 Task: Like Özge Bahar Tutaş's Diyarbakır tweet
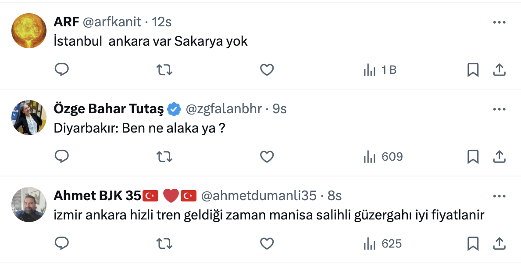pos(267,157)
